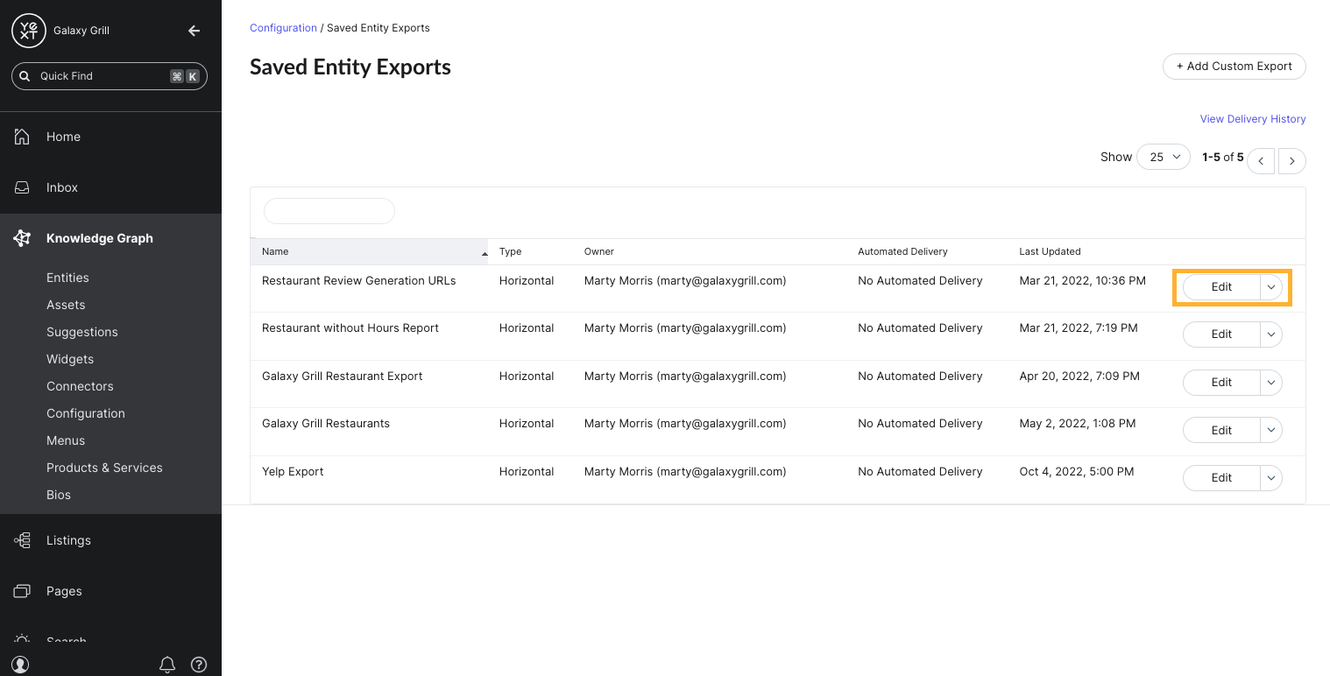Open the user profile icon

21,665
